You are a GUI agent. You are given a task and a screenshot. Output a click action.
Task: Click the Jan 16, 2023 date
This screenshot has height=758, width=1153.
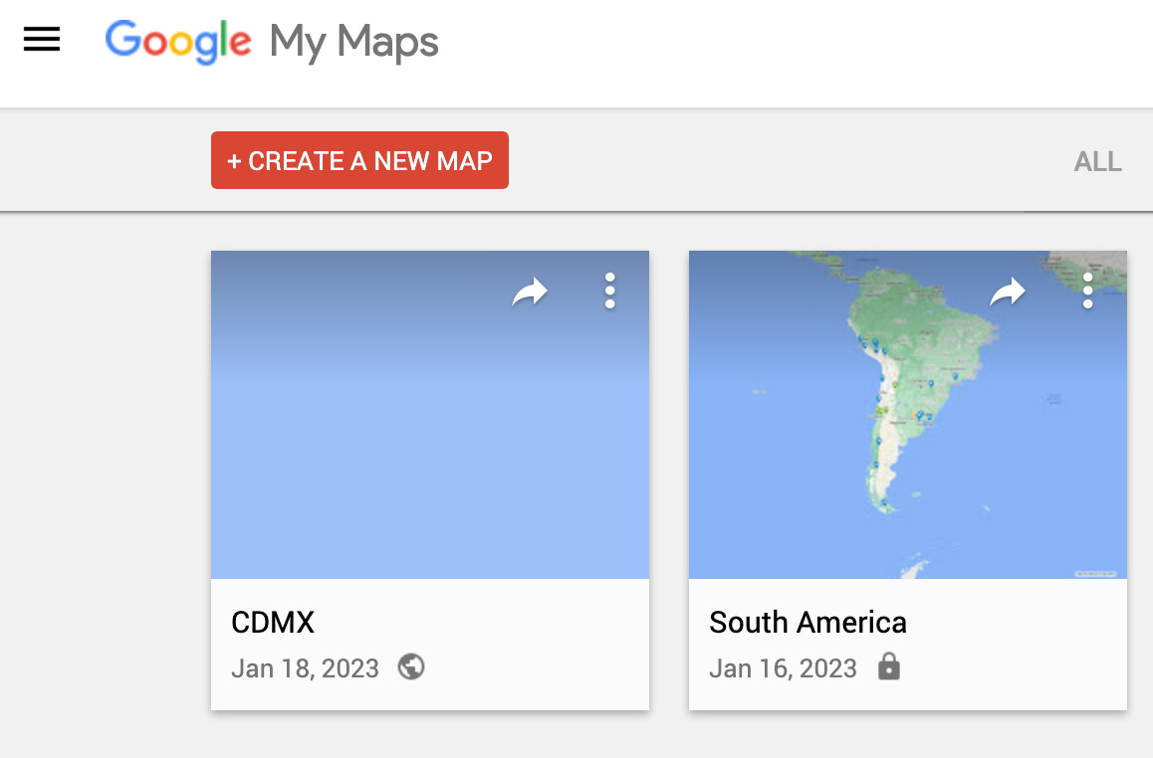[x=784, y=668]
